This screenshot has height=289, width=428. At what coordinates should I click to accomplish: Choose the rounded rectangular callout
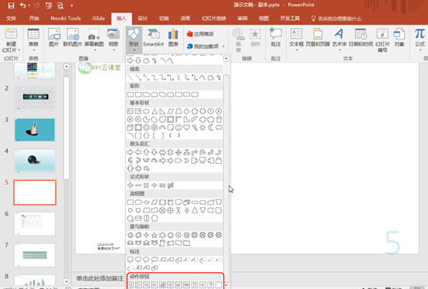pyautogui.click(x=138, y=260)
